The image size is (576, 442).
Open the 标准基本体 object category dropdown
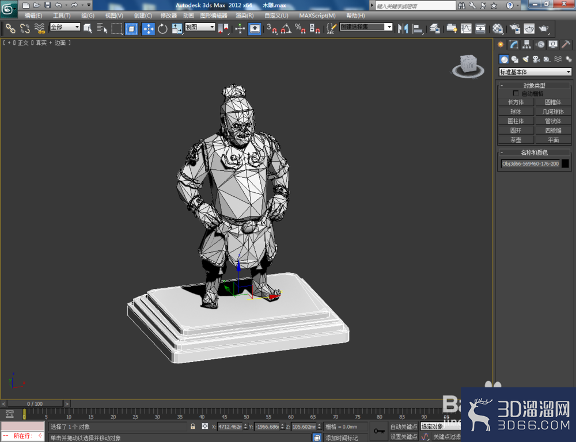click(x=535, y=72)
